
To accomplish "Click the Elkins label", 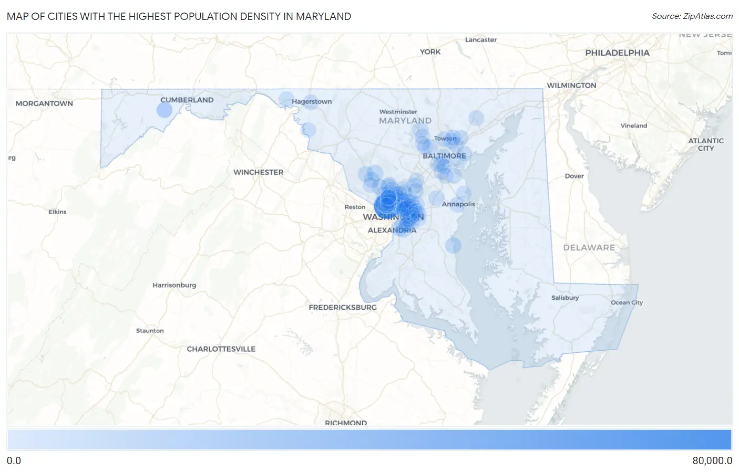I will point(57,212).
